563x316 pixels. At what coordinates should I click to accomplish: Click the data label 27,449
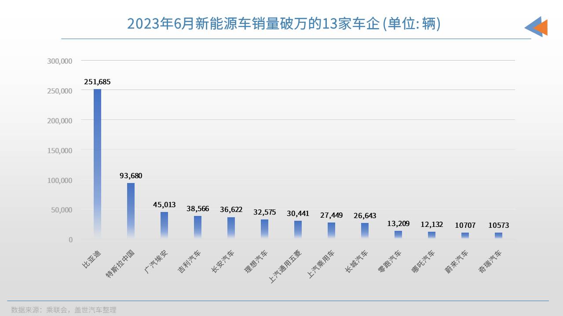[x=332, y=215]
